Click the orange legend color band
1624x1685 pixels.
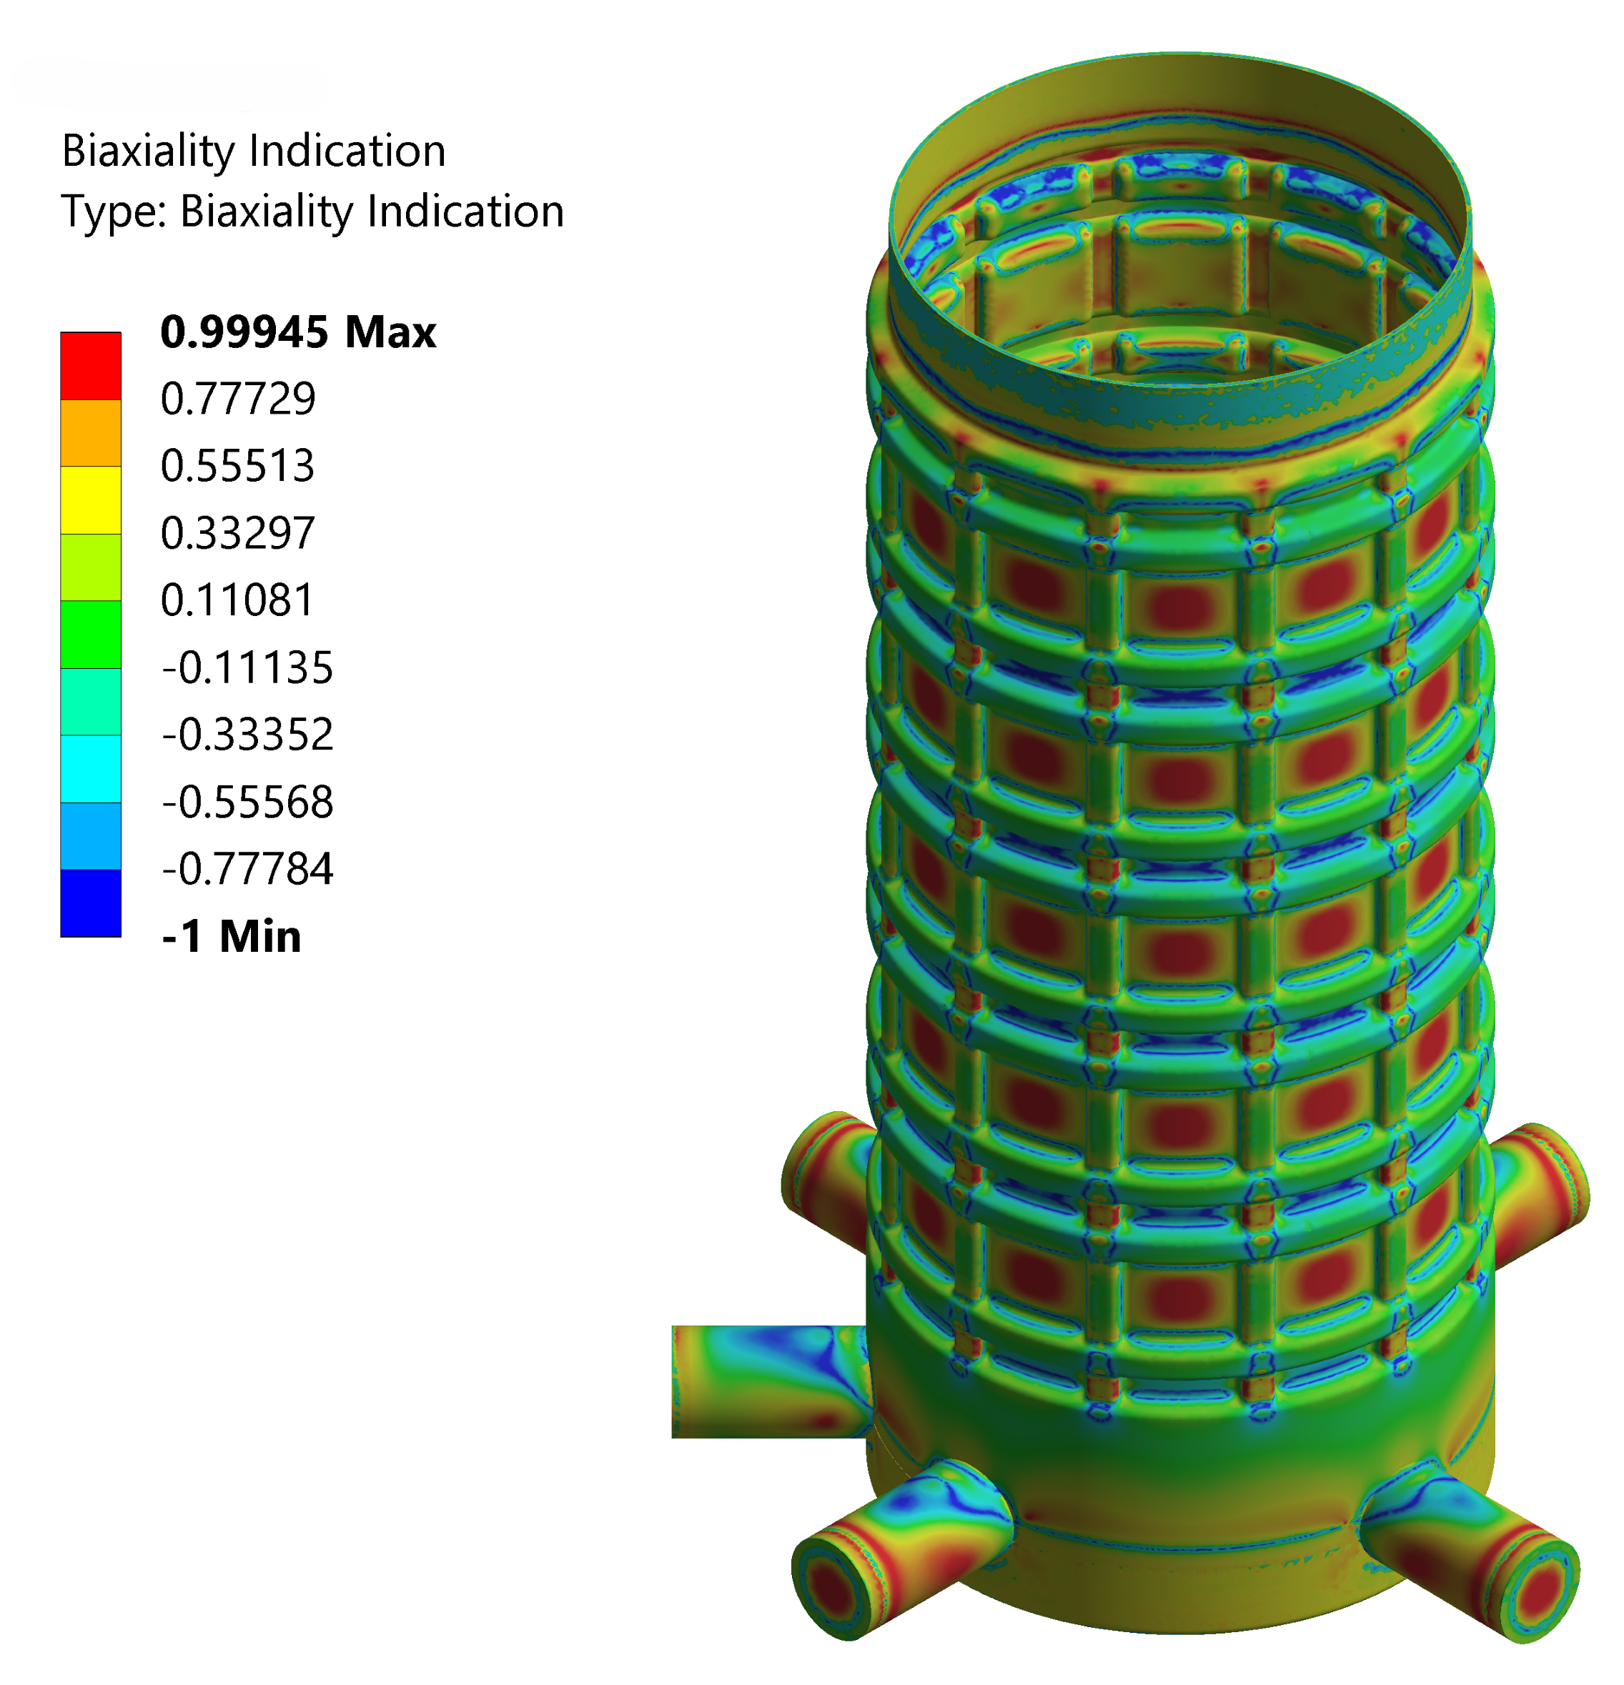tap(90, 432)
